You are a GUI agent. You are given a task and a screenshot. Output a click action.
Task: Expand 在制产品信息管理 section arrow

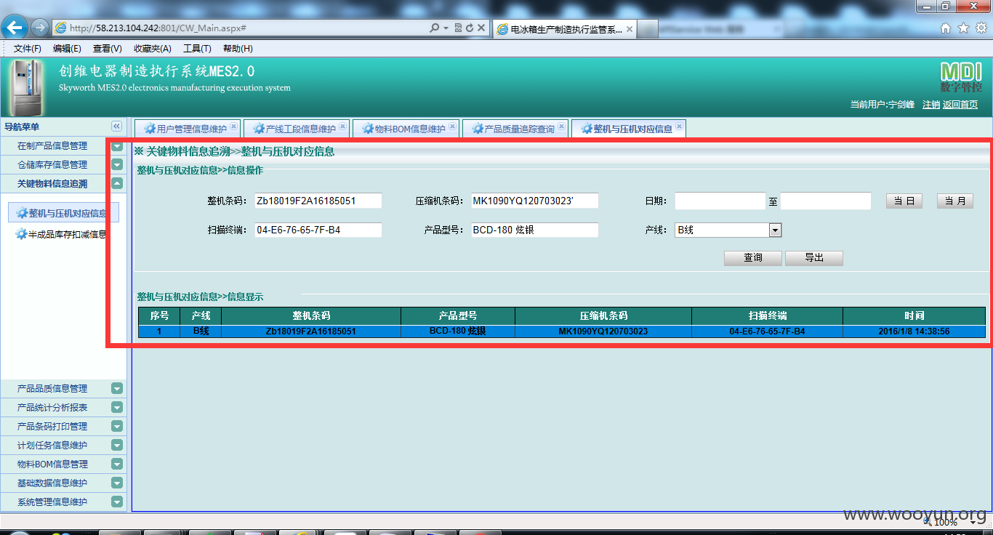coord(117,146)
